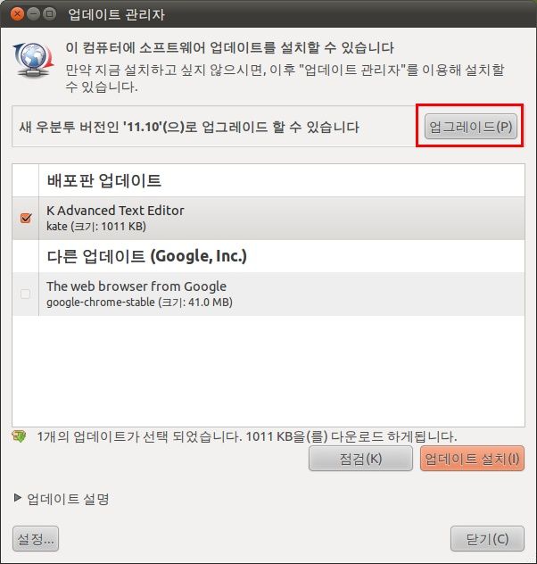Click the empty area of update list

268,370
